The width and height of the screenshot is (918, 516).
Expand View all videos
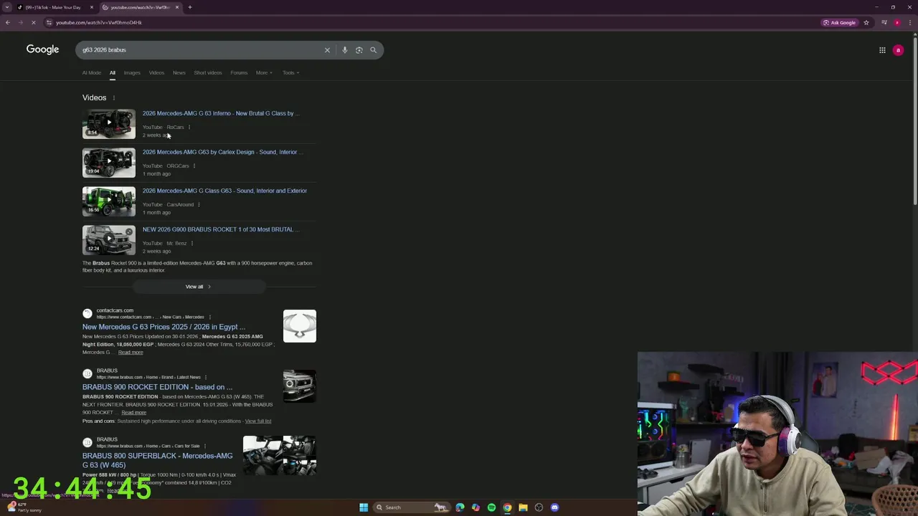pyautogui.click(x=199, y=287)
